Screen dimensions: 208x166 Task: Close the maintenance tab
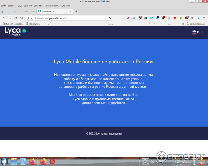click(x=70, y=11)
